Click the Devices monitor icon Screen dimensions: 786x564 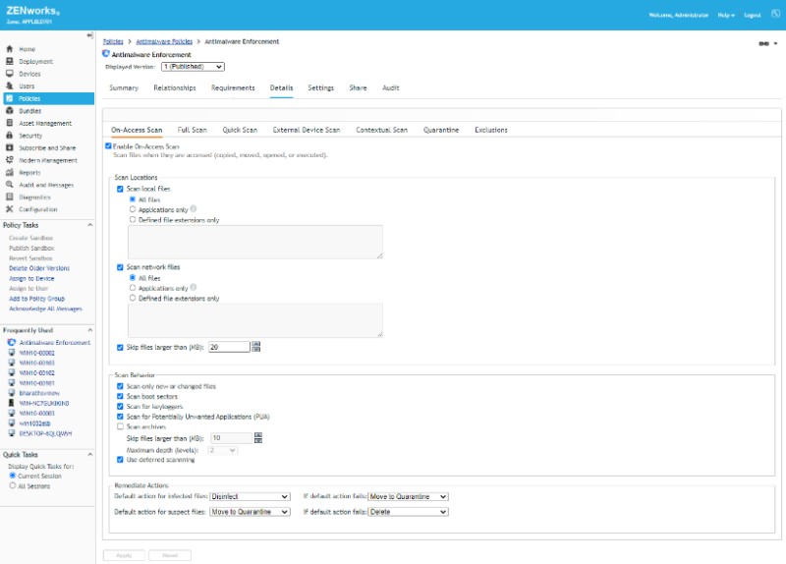click(9, 74)
